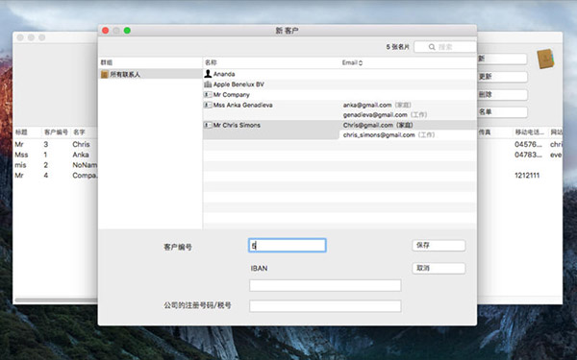Image resolution: width=577 pixels, height=360 pixels.
Task: Select contact Mr Chris Simons
Action: click(237, 125)
